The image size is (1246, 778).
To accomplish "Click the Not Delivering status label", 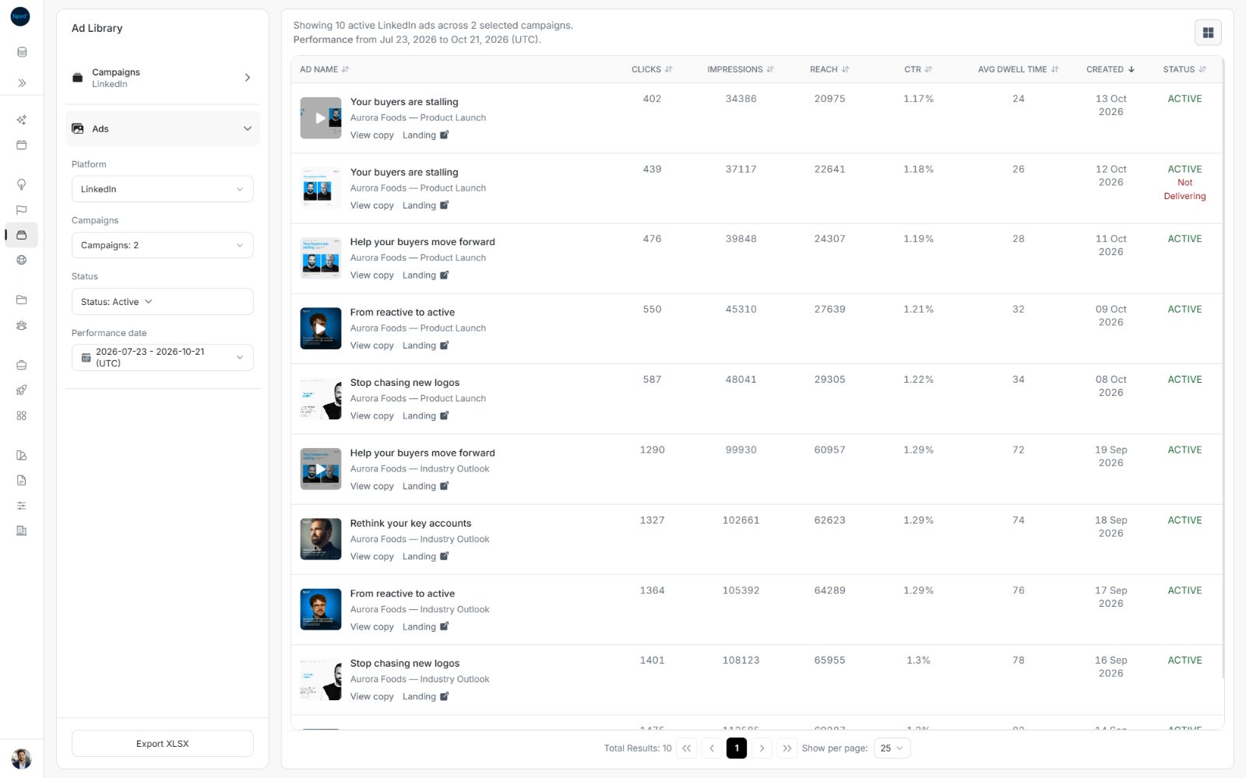I will 1184,189.
